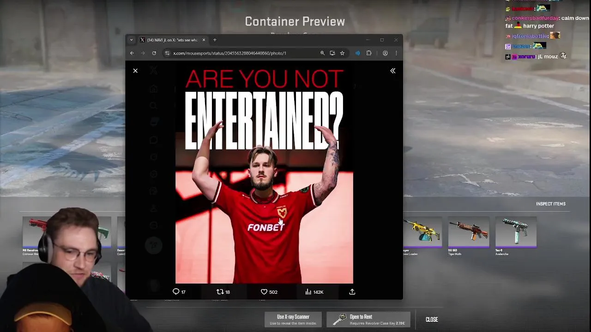View post analytics via the bar-chart icon
Image resolution: width=591 pixels, height=332 pixels.
(x=308, y=292)
